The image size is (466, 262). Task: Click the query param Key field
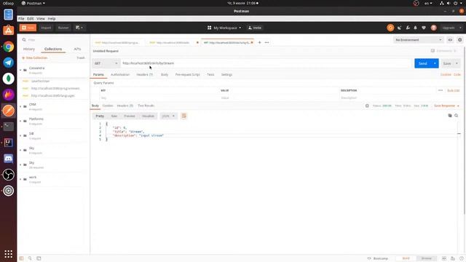pos(159,98)
